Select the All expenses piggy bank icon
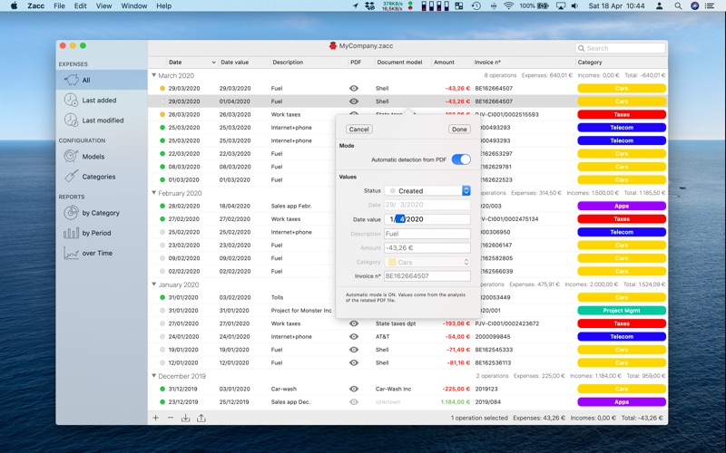Viewport: 726px width, 453px height. click(x=71, y=80)
